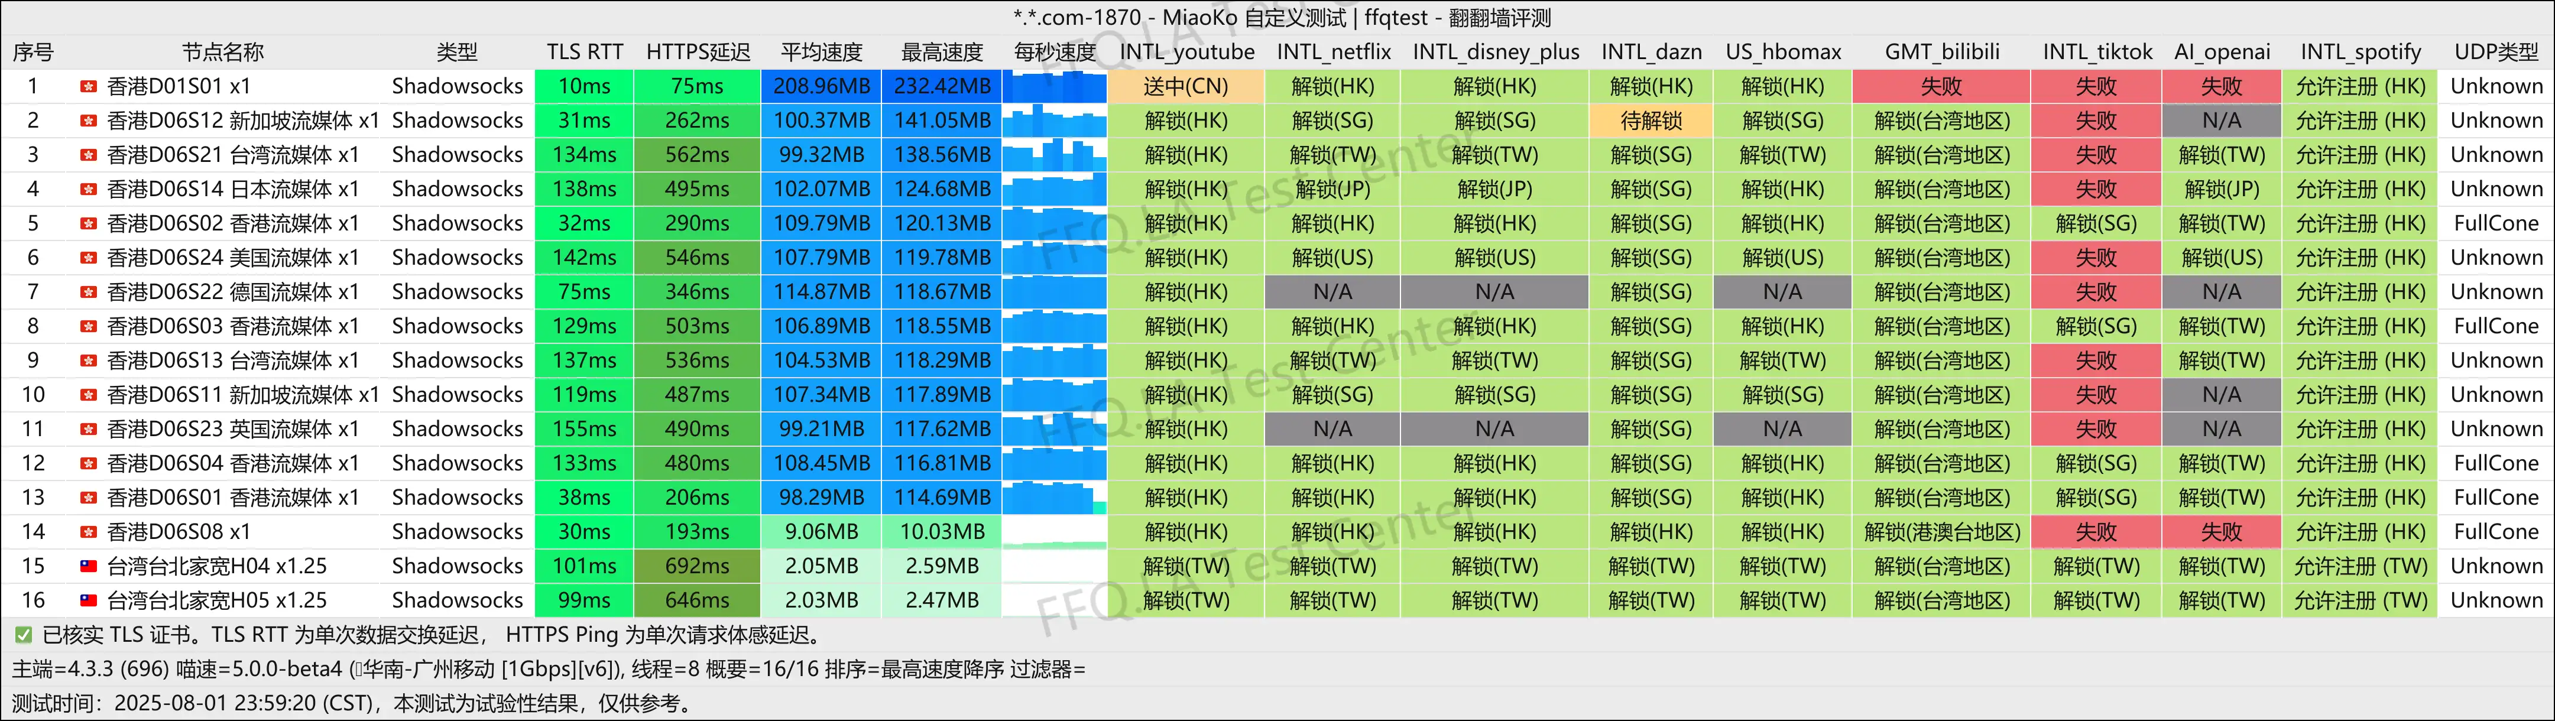Click the HTTPS延迟 column header
The image size is (2555, 721).
pos(698,53)
